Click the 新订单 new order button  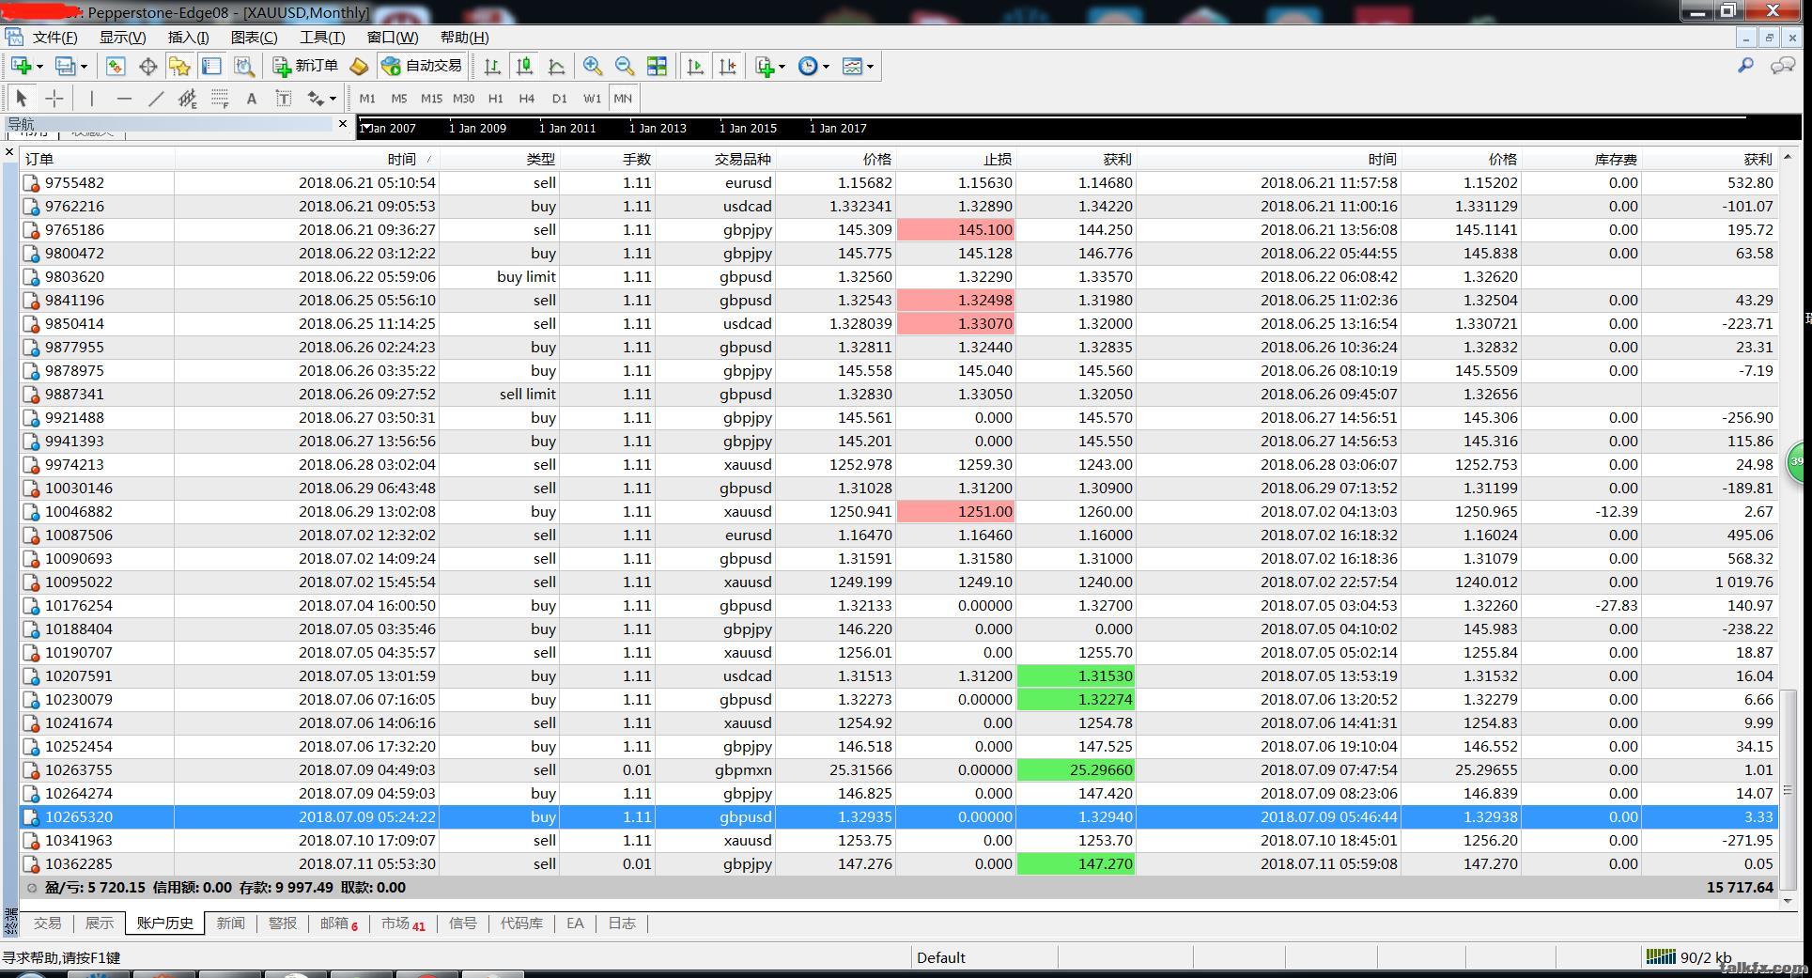click(305, 66)
